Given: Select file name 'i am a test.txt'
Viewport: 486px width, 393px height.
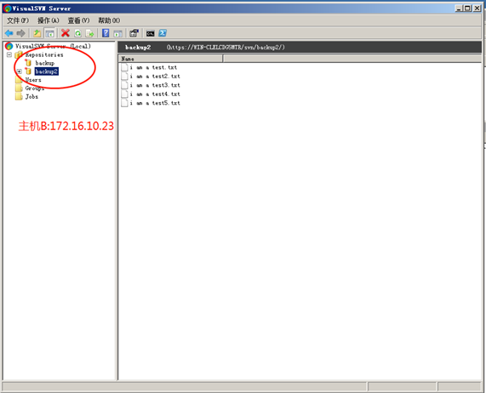Looking at the screenshot, I should (153, 67).
